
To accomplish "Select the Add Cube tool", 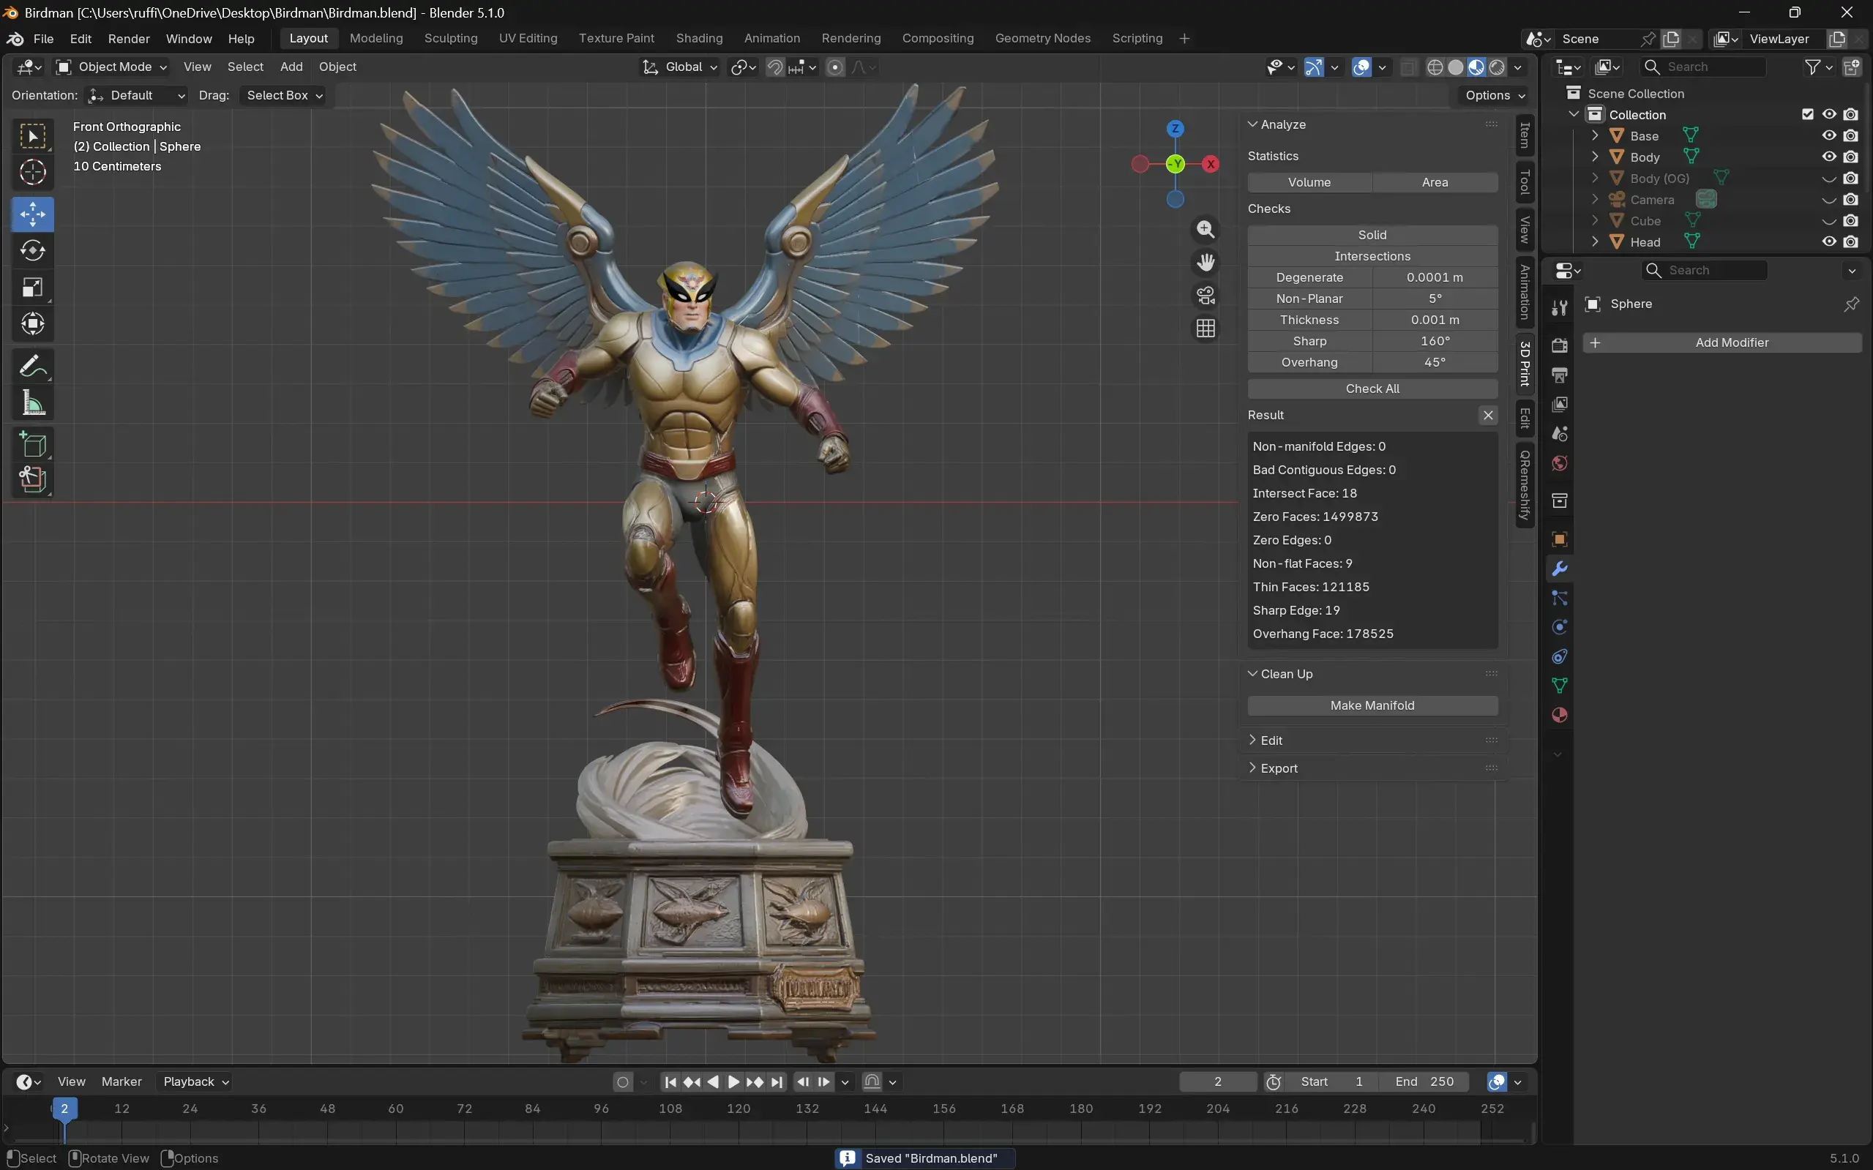I will (x=32, y=445).
